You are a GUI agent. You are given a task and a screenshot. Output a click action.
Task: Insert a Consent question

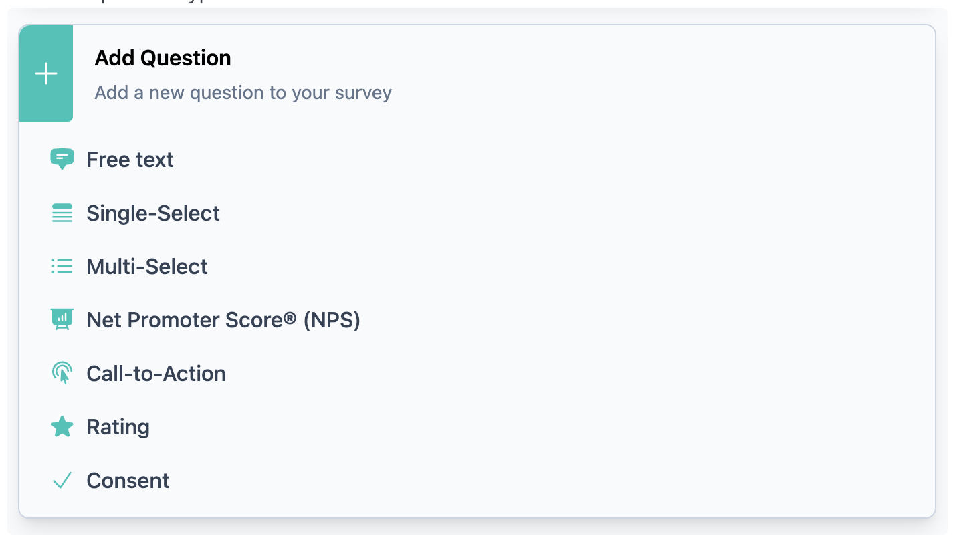point(127,480)
